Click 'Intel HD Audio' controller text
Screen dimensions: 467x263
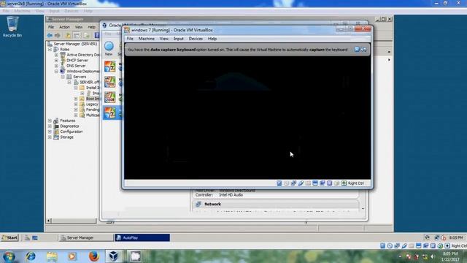click(231, 195)
